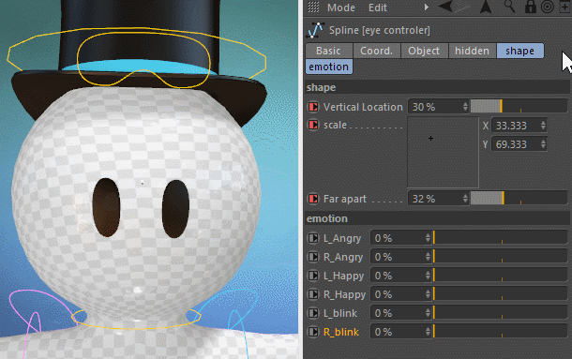
Task: Click the Vertical Location stepper arrows
Action: (x=465, y=107)
